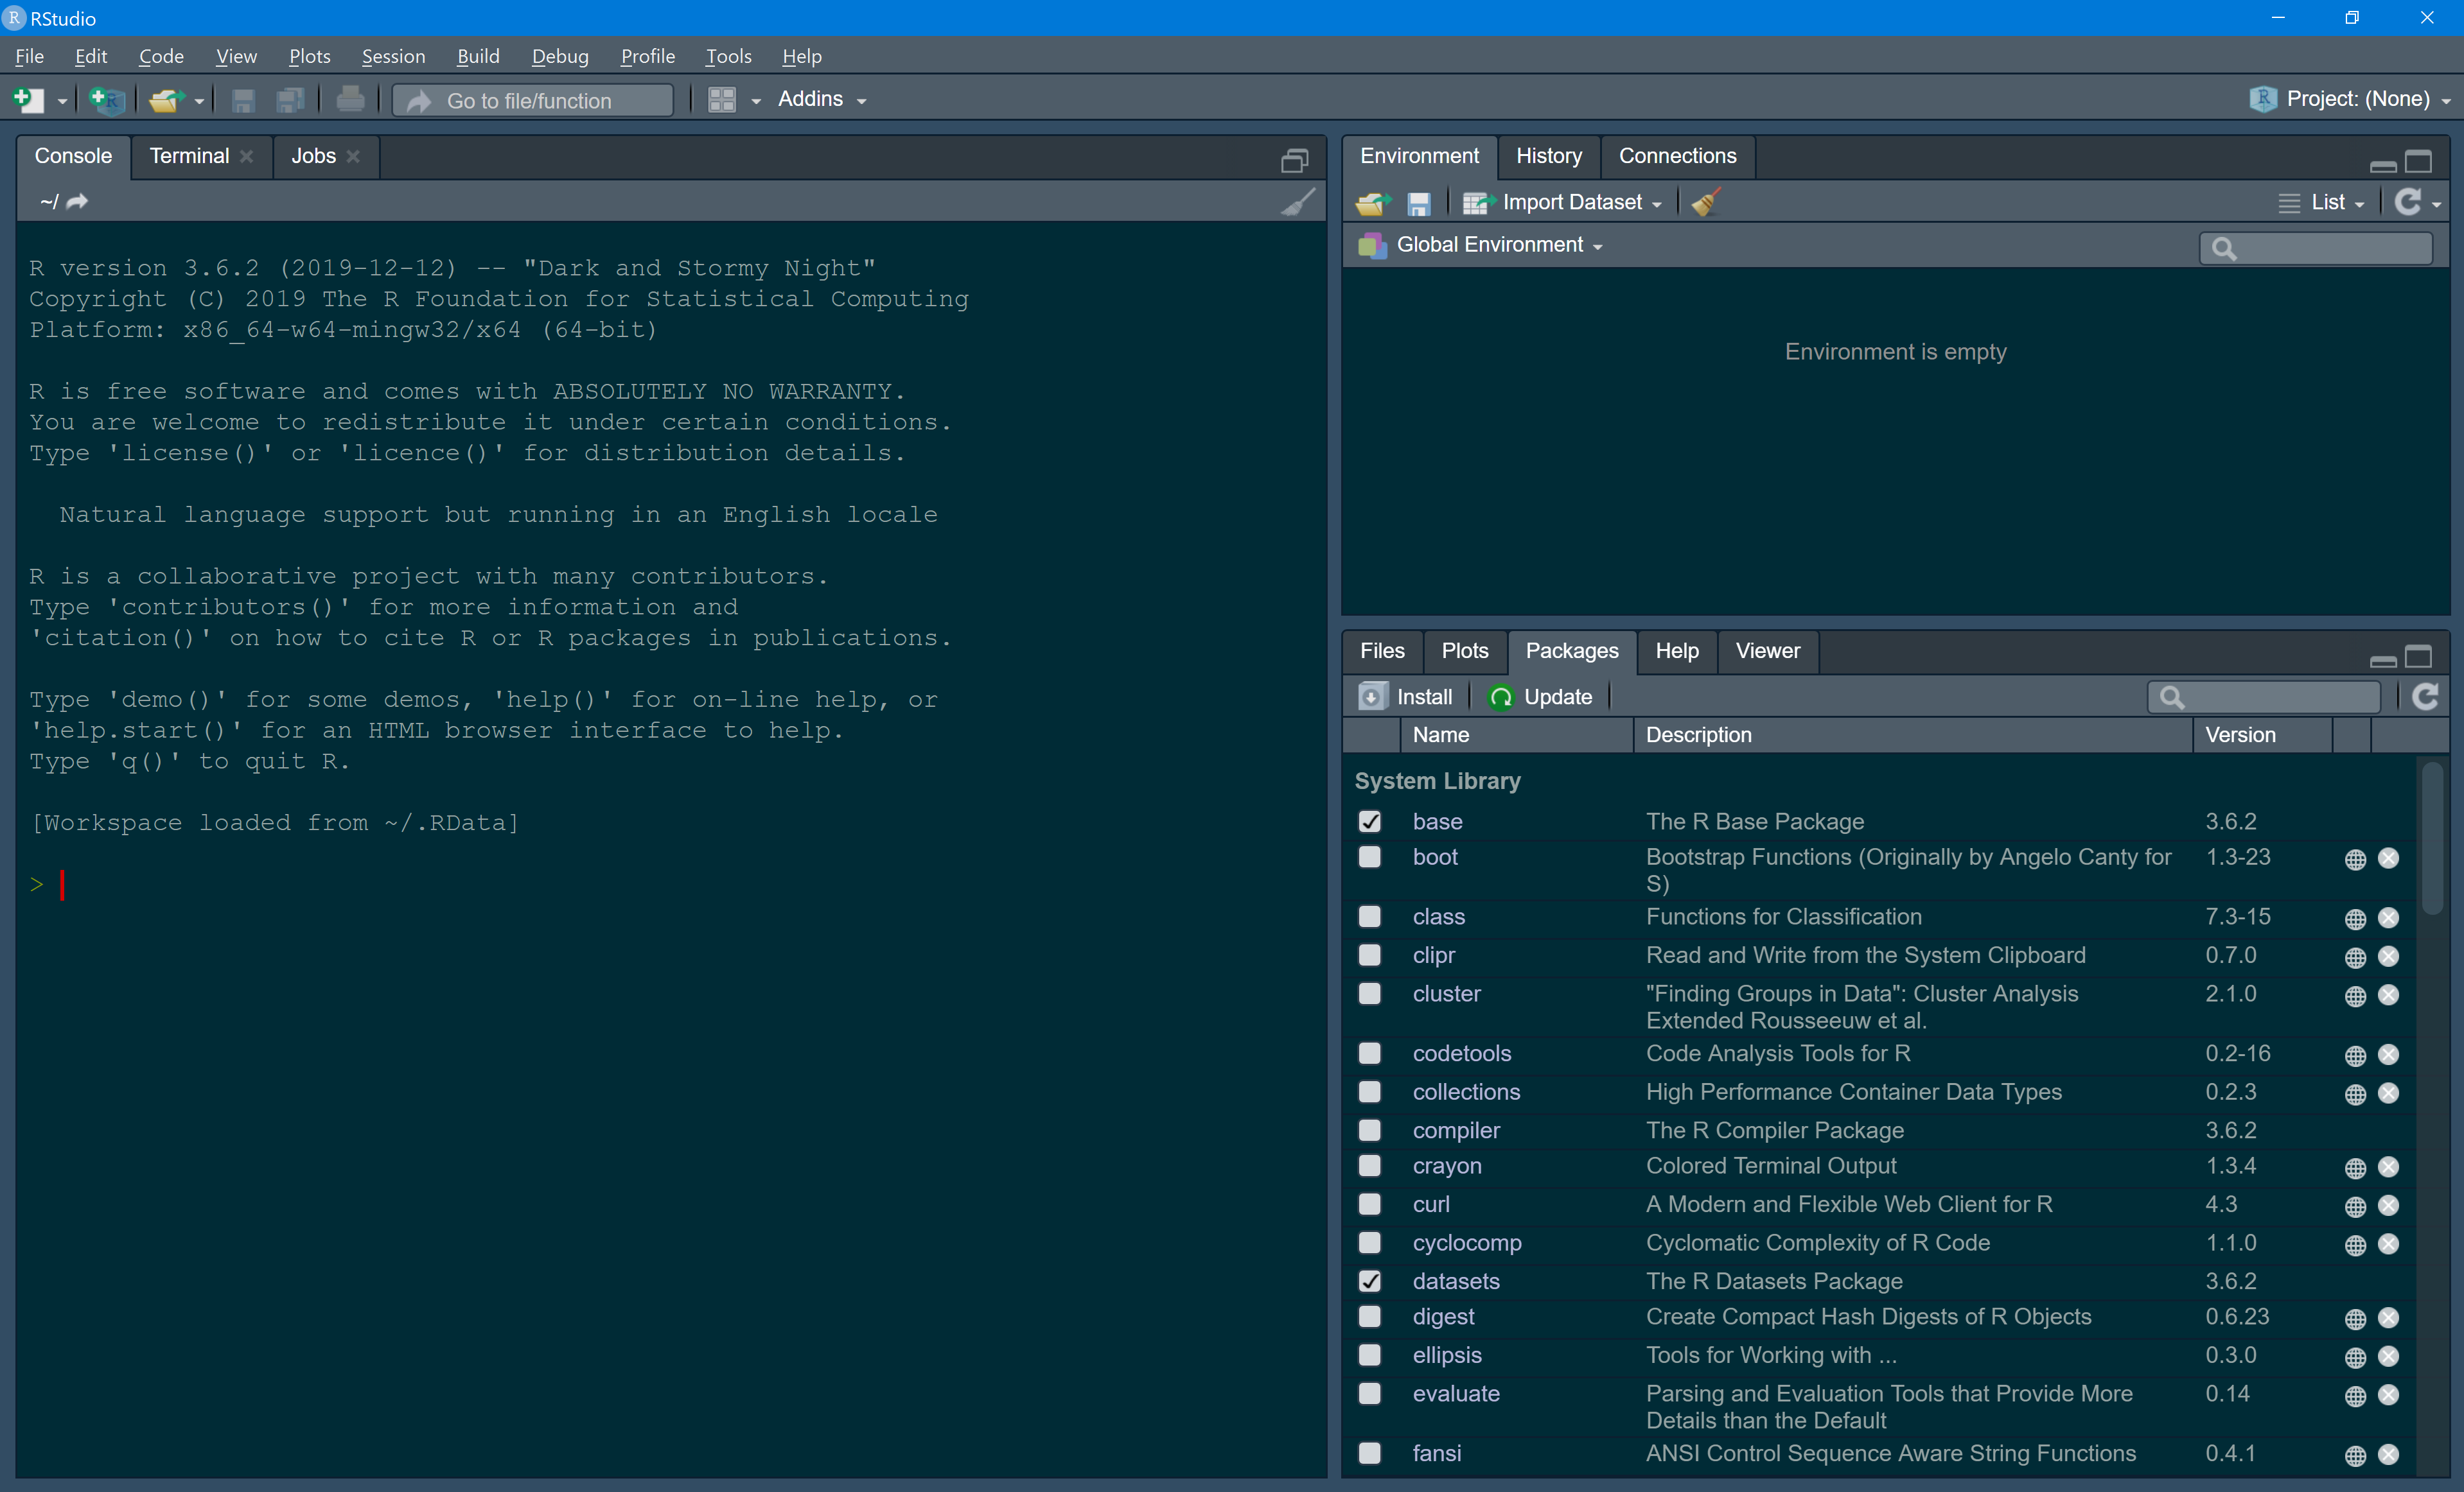Switch to the History tab
Image resolution: width=2464 pixels, height=1492 pixels.
tap(1548, 156)
